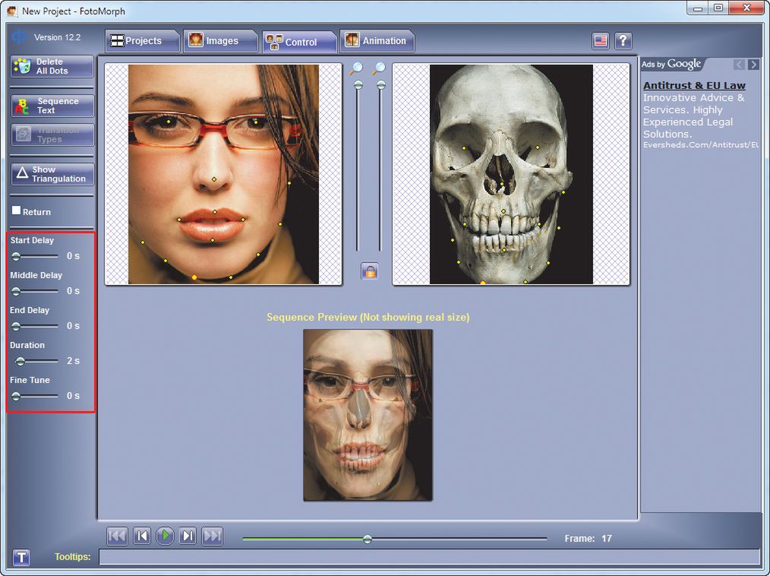The image size is (770, 576).
Task: Open the Animation tab
Action: tap(377, 41)
